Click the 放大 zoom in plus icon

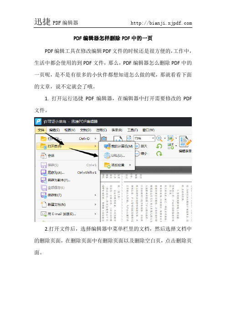[137, 146]
